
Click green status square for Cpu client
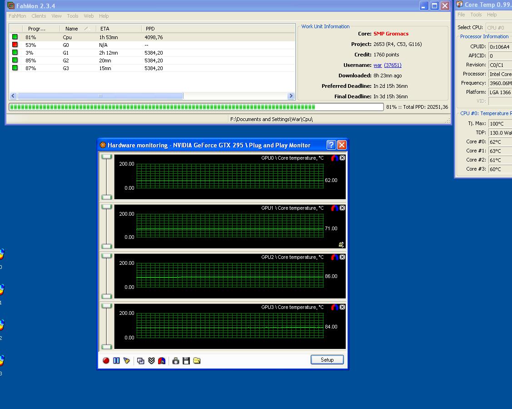click(x=15, y=36)
